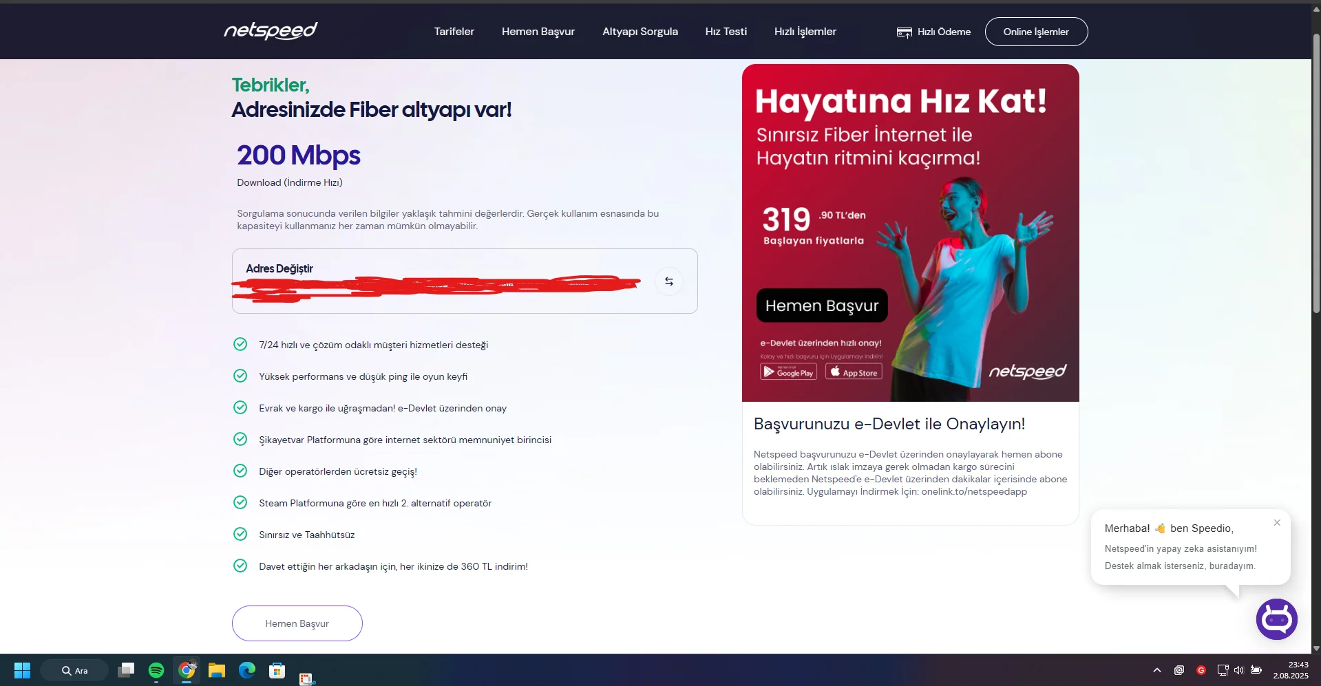Viewport: 1321px width, 686px height.
Task: Click the checkmark icon next to Şikayetvar Platformuna
Action: [240, 439]
